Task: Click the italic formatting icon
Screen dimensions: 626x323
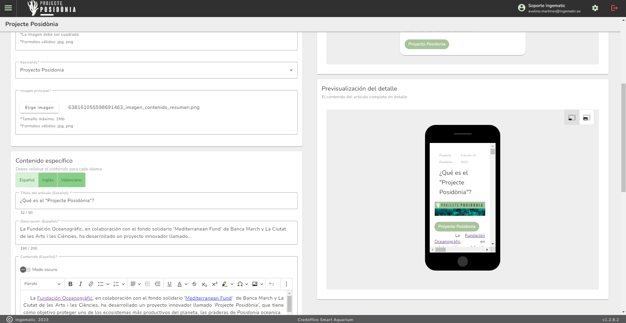Action: tap(80, 284)
